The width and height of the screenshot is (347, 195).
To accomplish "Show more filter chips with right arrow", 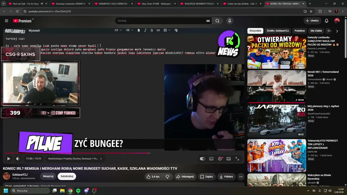I will pyautogui.click(x=337, y=31).
